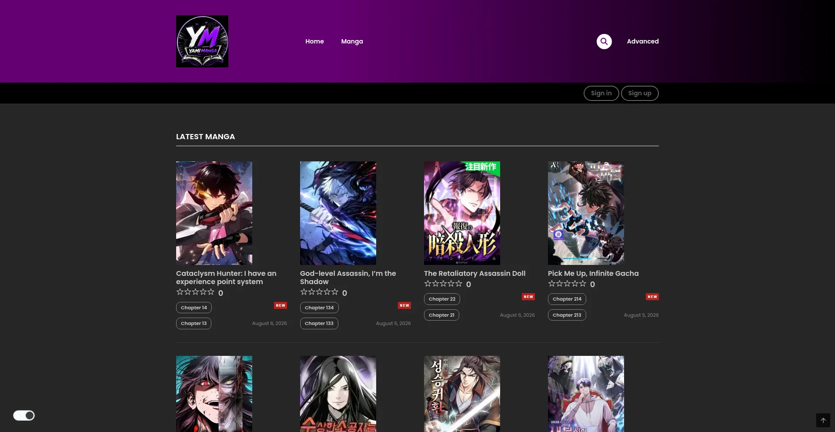The image size is (835, 432).
Task: Toggle the dark mode switch
Action: (24, 415)
